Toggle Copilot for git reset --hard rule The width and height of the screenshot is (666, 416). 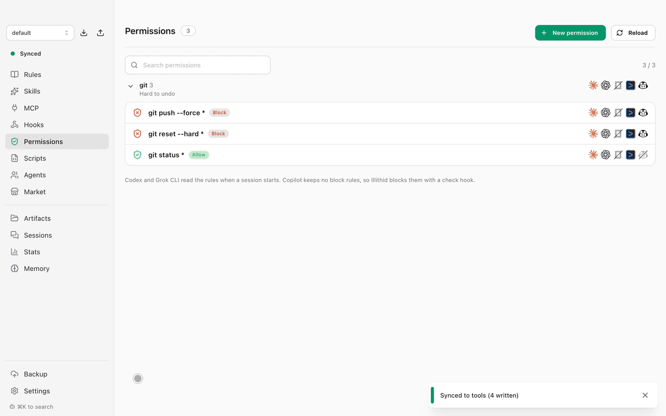point(643,134)
